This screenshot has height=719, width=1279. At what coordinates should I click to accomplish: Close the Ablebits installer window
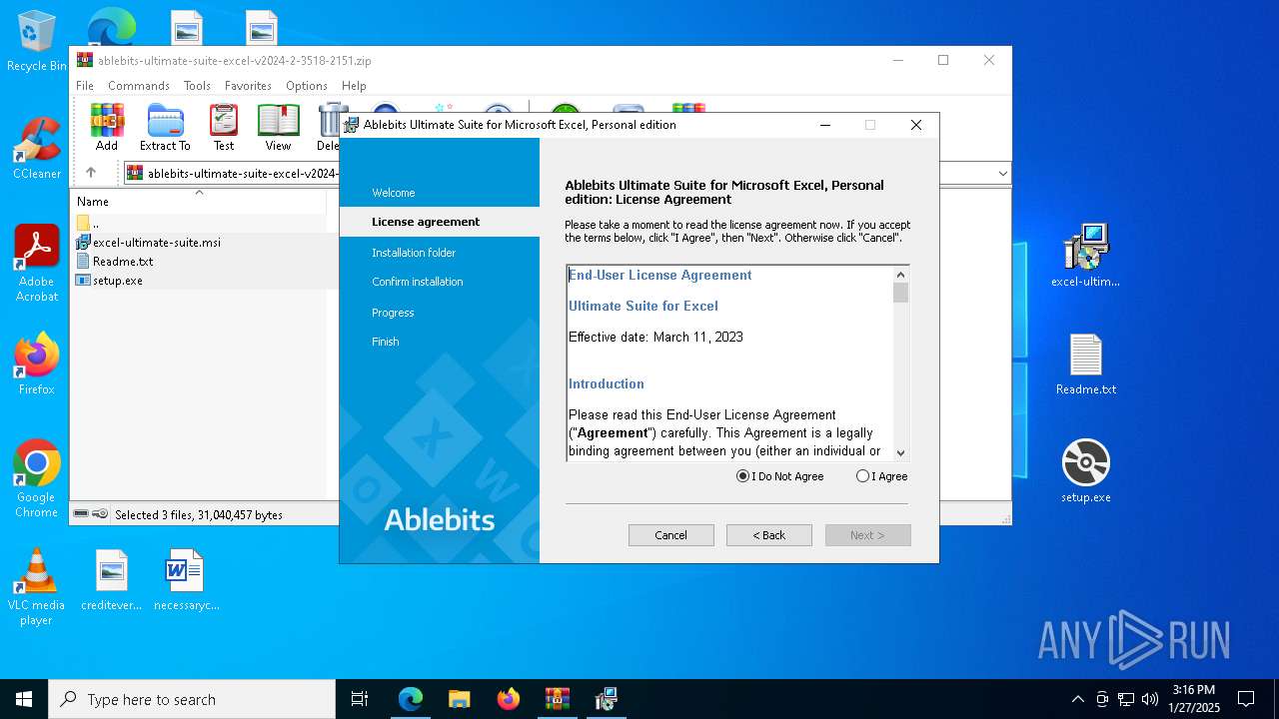click(916, 125)
